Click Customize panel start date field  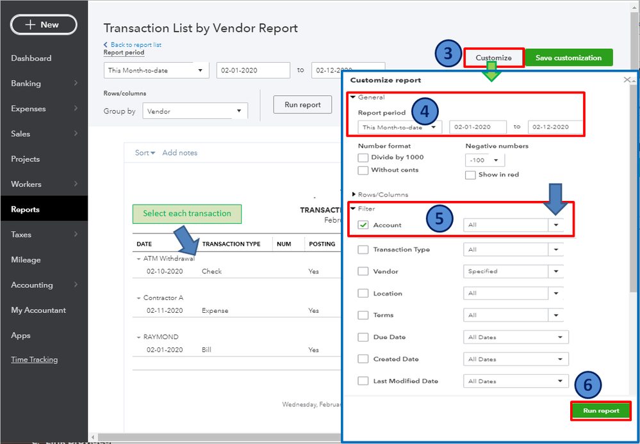click(x=478, y=127)
